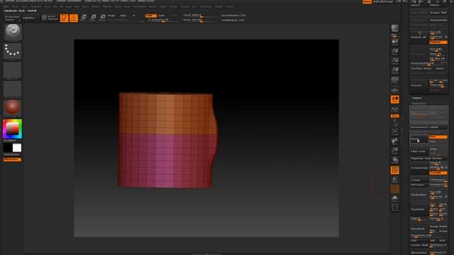
Task: Open the Brush menu
Action: 15,6
